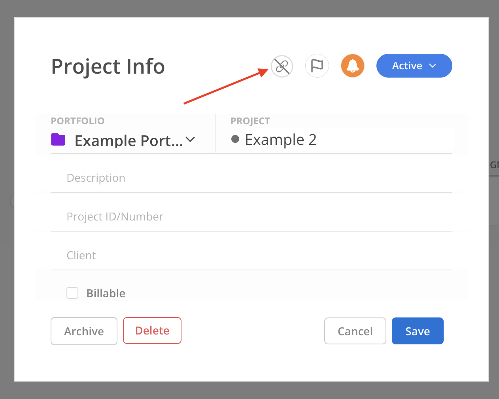Pick the gray project color dot
The width and height of the screenshot is (499, 399).
235,139
